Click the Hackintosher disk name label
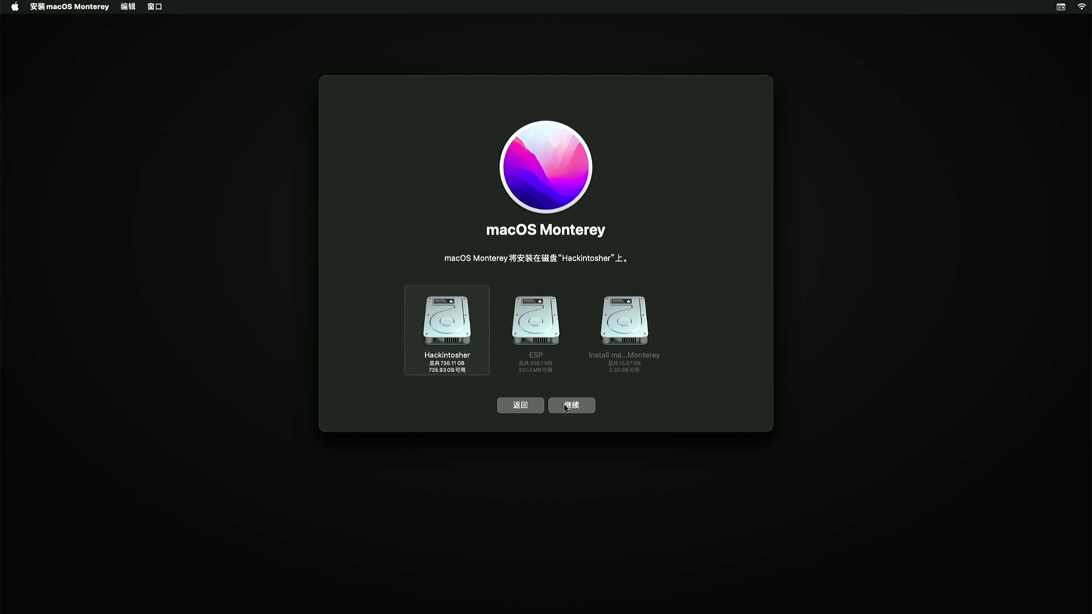1092x614 pixels. [447, 355]
